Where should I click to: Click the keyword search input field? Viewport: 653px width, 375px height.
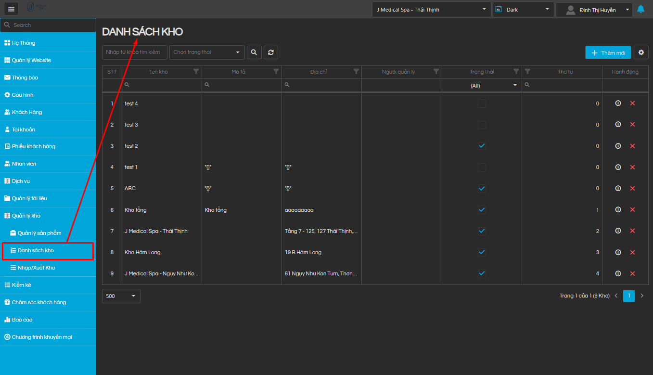point(134,52)
